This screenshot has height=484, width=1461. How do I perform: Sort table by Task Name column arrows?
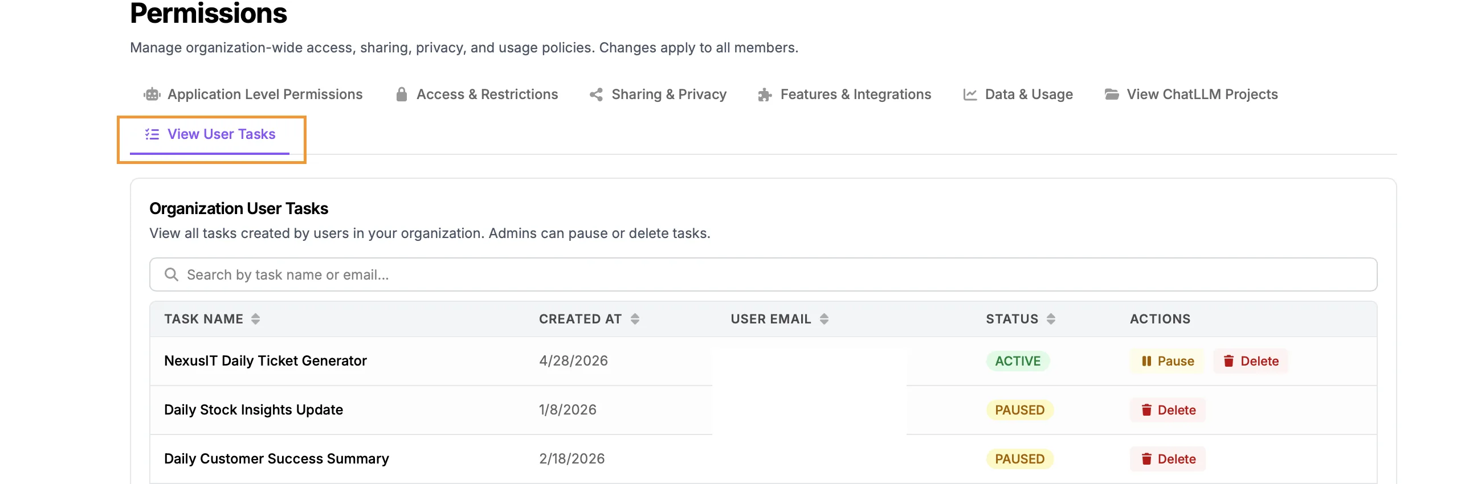(x=255, y=319)
